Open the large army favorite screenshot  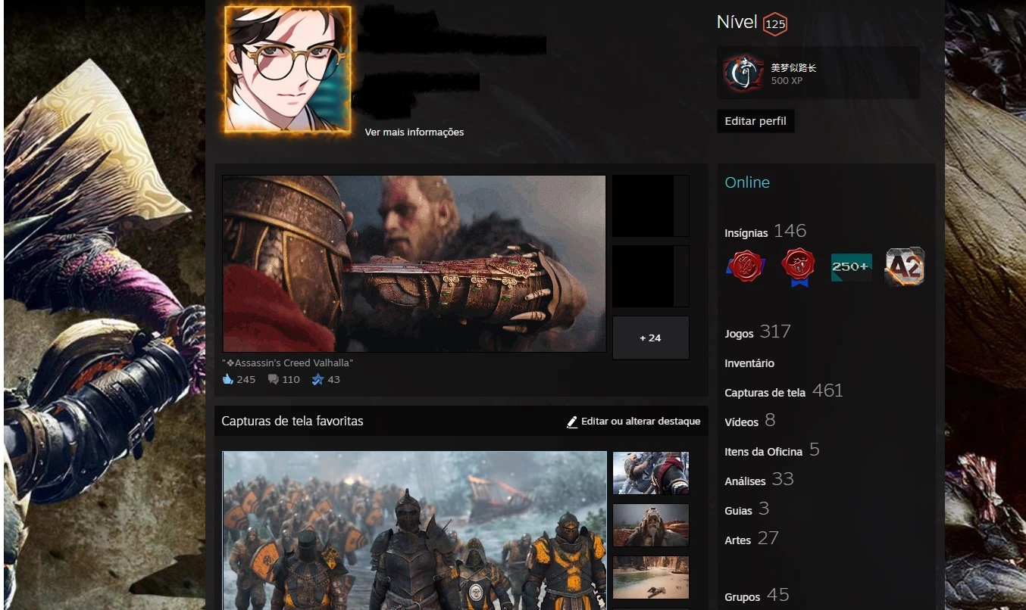tap(414, 531)
